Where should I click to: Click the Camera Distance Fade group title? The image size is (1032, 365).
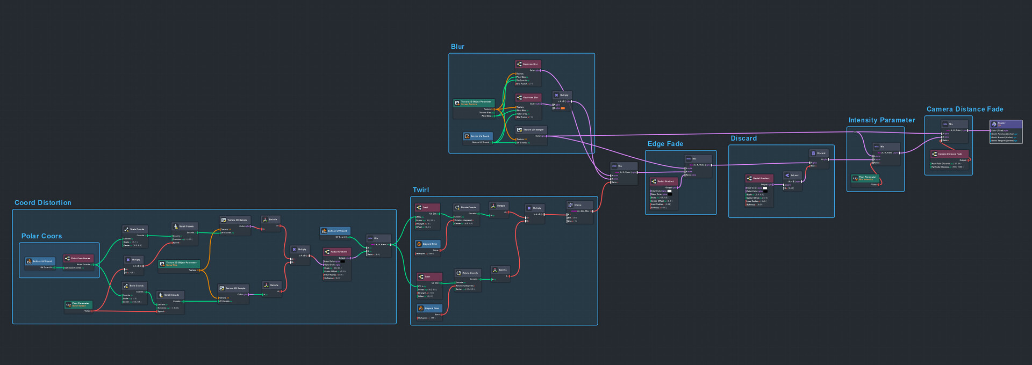[965, 109]
